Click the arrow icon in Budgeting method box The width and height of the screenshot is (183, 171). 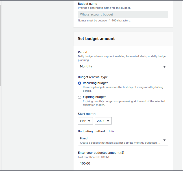point(164,140)
